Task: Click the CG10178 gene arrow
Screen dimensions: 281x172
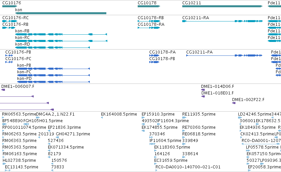Action: coord(149,6)
